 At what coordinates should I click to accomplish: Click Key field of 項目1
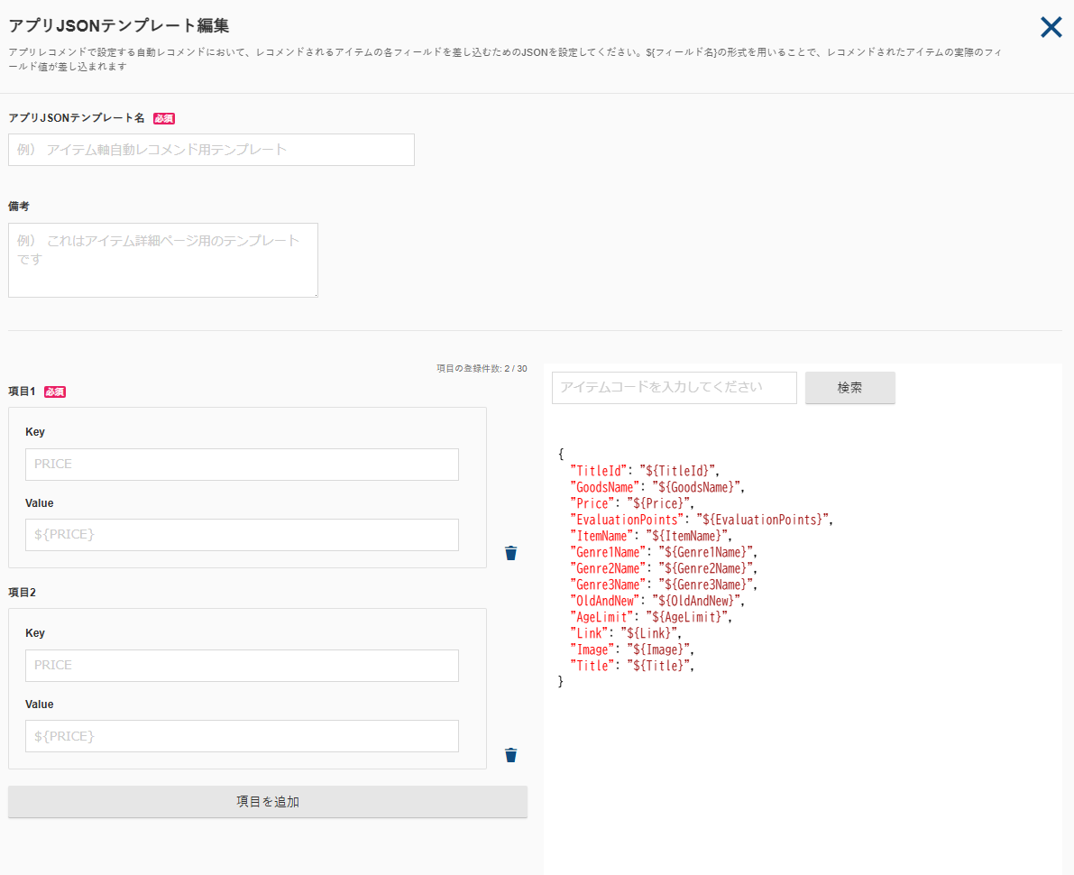242,464
